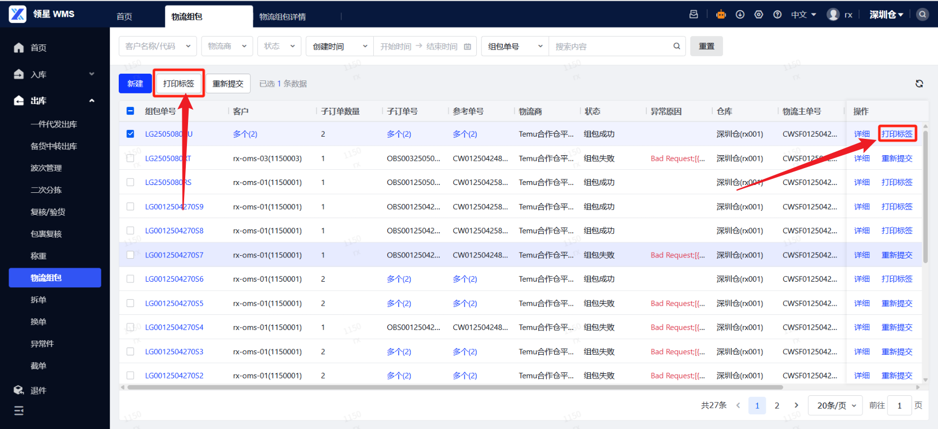Open the 20条/页 page size dropdown
Viewport: 938px width, 429px height.
tap(836, 405)
